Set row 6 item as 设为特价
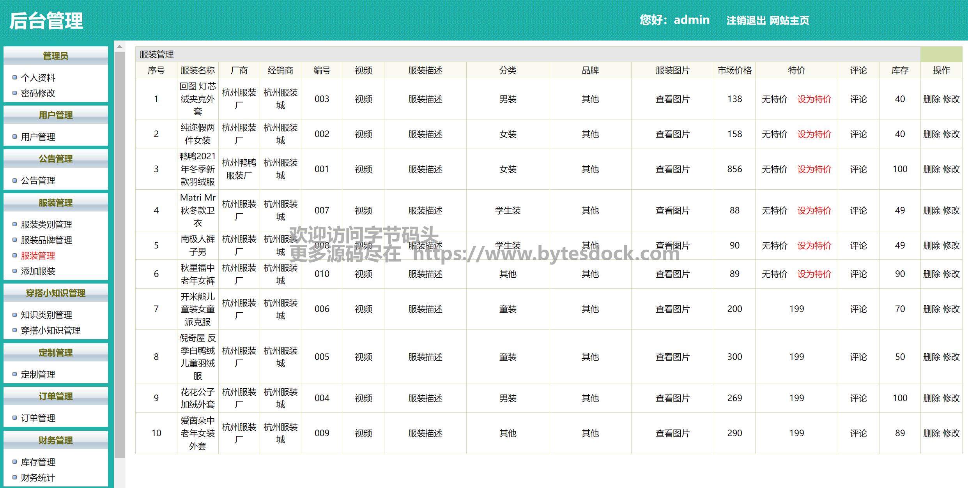 [x=814, y=274]
